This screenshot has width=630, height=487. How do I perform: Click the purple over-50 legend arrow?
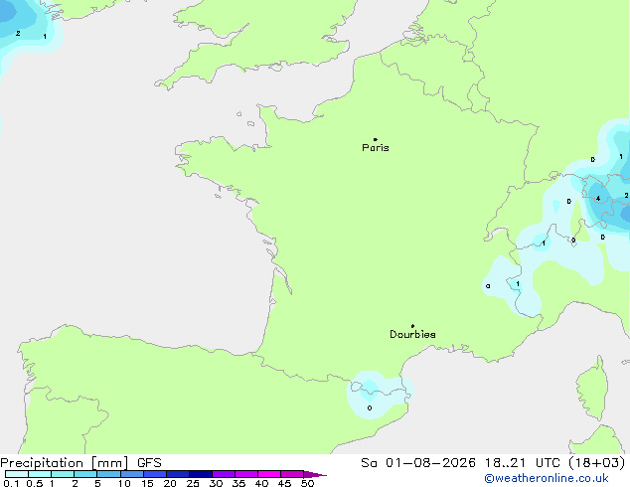pos(314,474)
